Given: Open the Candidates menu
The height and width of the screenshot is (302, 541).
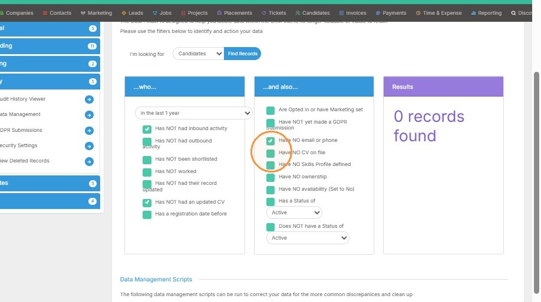Looking at the screenshot, I should 312,13.
